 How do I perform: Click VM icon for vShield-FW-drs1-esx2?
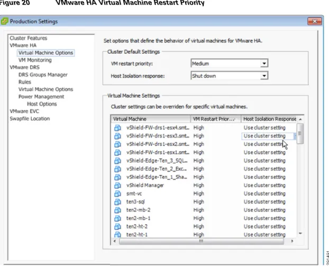tap(118, 144)
